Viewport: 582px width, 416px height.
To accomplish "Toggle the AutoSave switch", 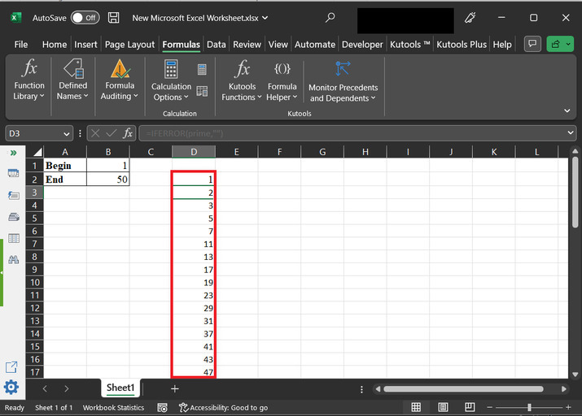I will coord(85,17).
